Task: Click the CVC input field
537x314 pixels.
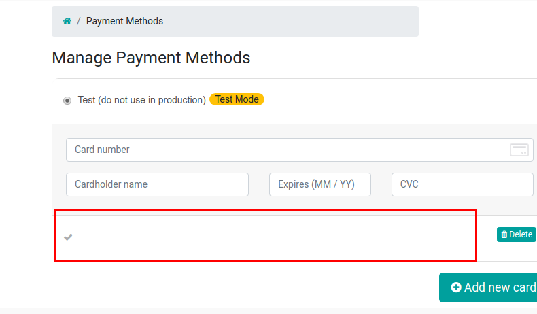Action: [462, 184]
